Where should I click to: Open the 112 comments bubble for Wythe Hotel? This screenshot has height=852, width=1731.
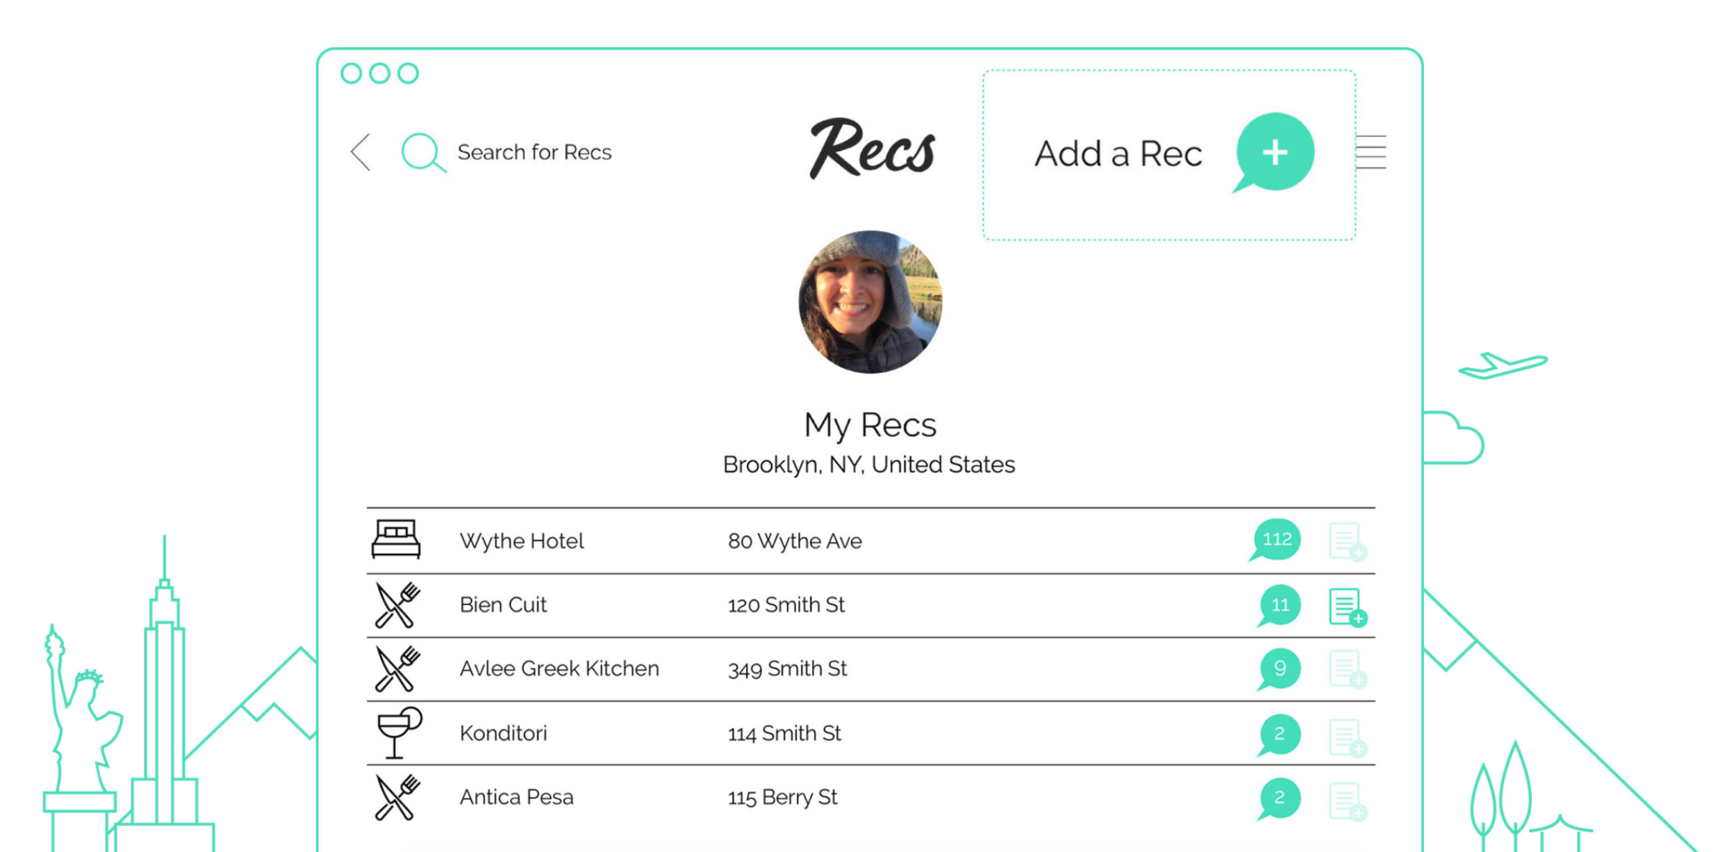tap(1276, 540)
